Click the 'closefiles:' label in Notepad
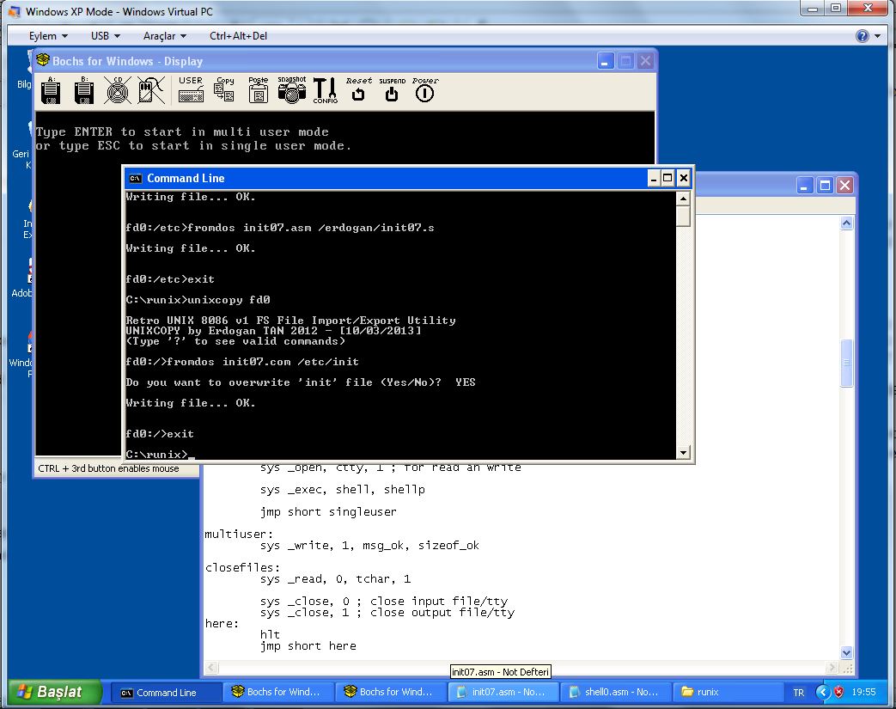 point(242,568)
